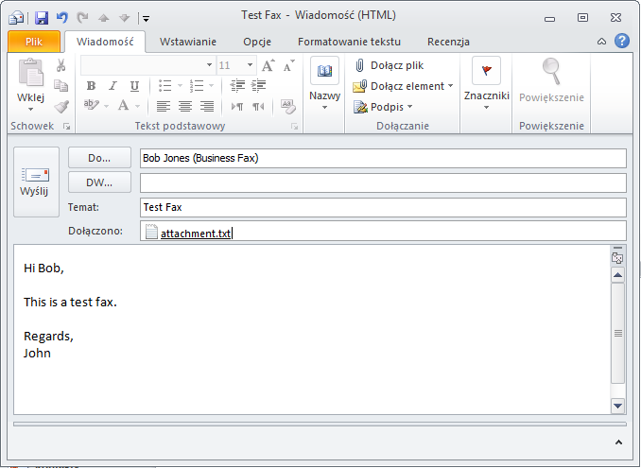The height and width of the screenshot is (468, 641).
Task: Center align text
Action: pos(185,106)
